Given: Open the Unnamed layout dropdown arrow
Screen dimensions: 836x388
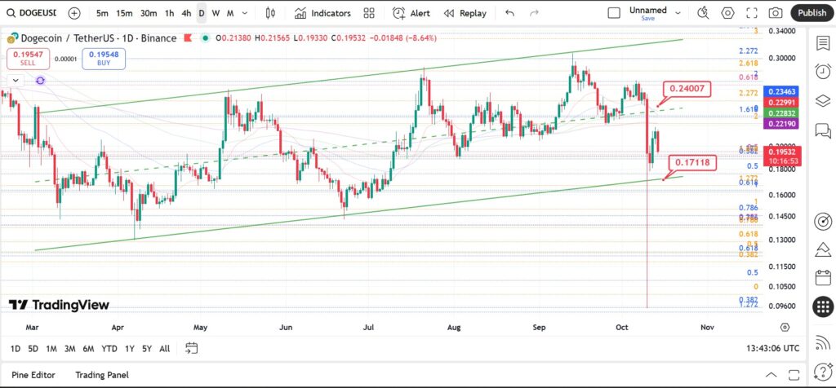Looking at the screenshot, I should point(678,13).
